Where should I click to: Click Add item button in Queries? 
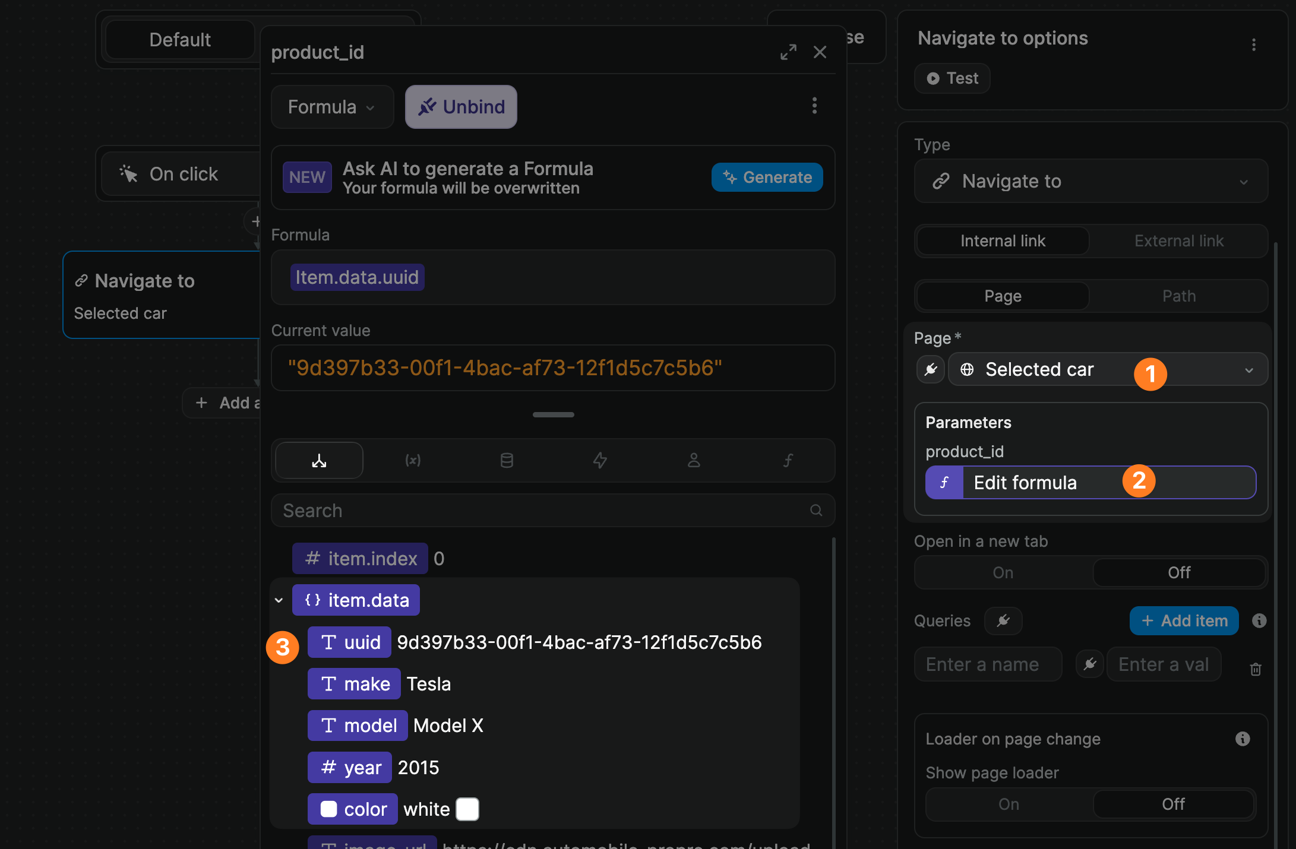point(1185,620)
